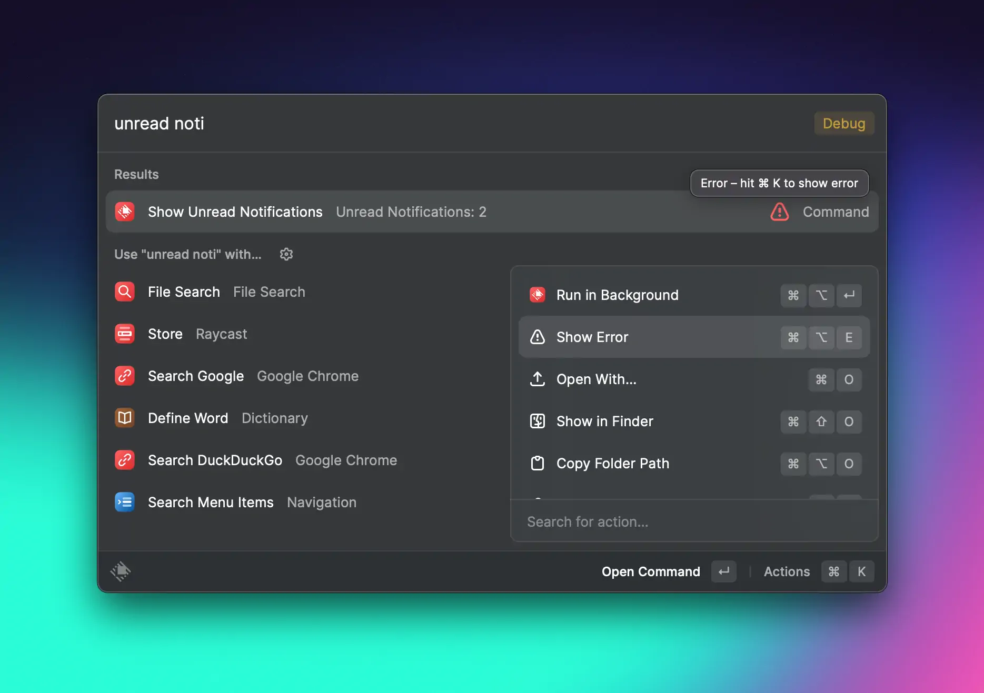Viewport: 984px width, 693px height.
Task: Click the red warning triangle error icon
Action: coord(779,212)
